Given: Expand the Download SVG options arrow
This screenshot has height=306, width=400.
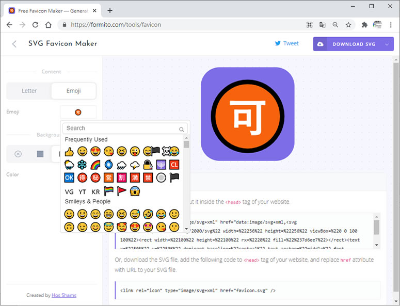Looking at the screenshot, I should pos(387,44).
